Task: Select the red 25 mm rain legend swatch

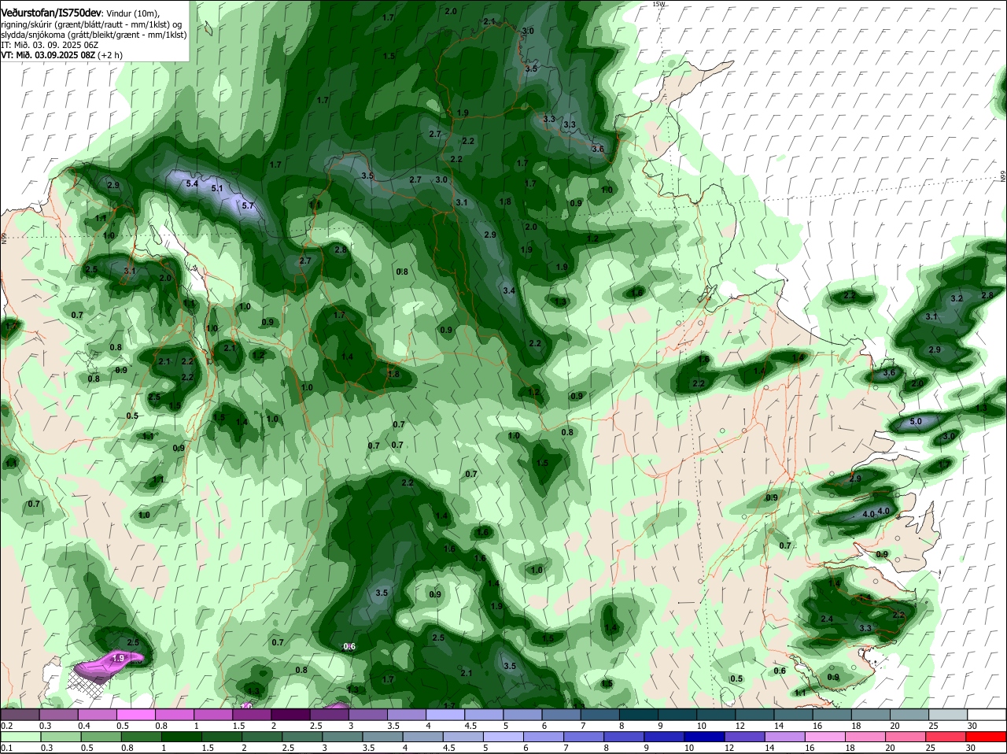Action: coord(948,736)
